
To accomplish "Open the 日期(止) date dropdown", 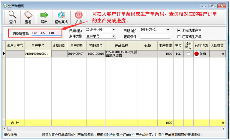I will (168, 30).
